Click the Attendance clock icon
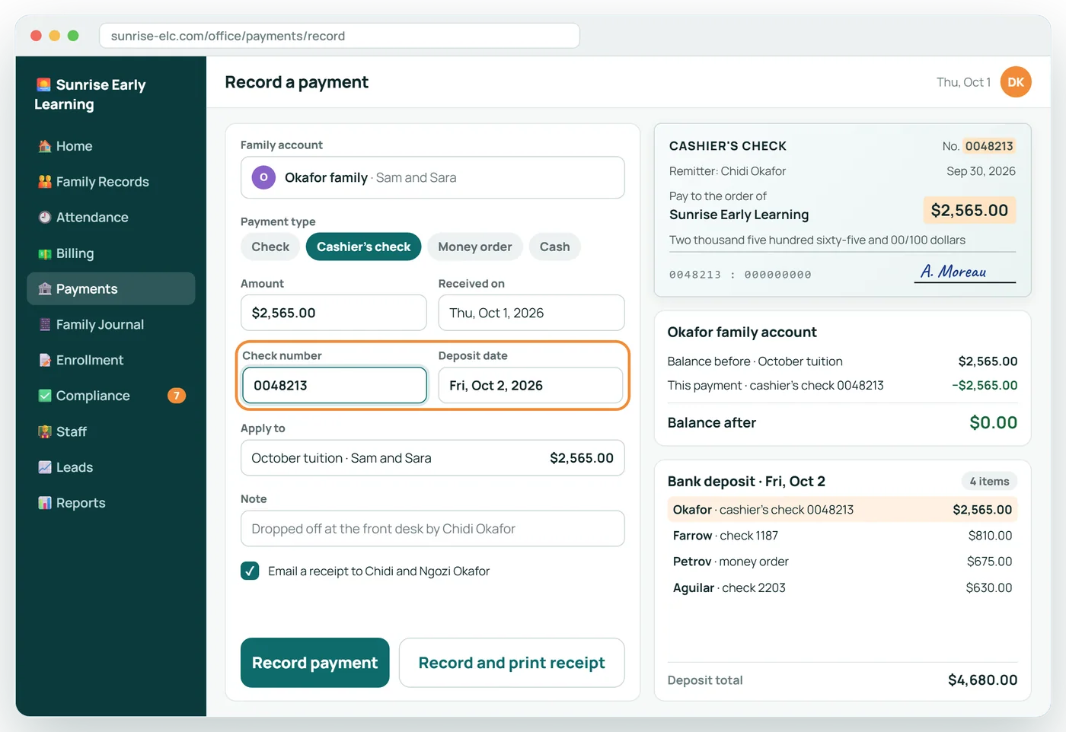1066x732 pixels. 45,218
